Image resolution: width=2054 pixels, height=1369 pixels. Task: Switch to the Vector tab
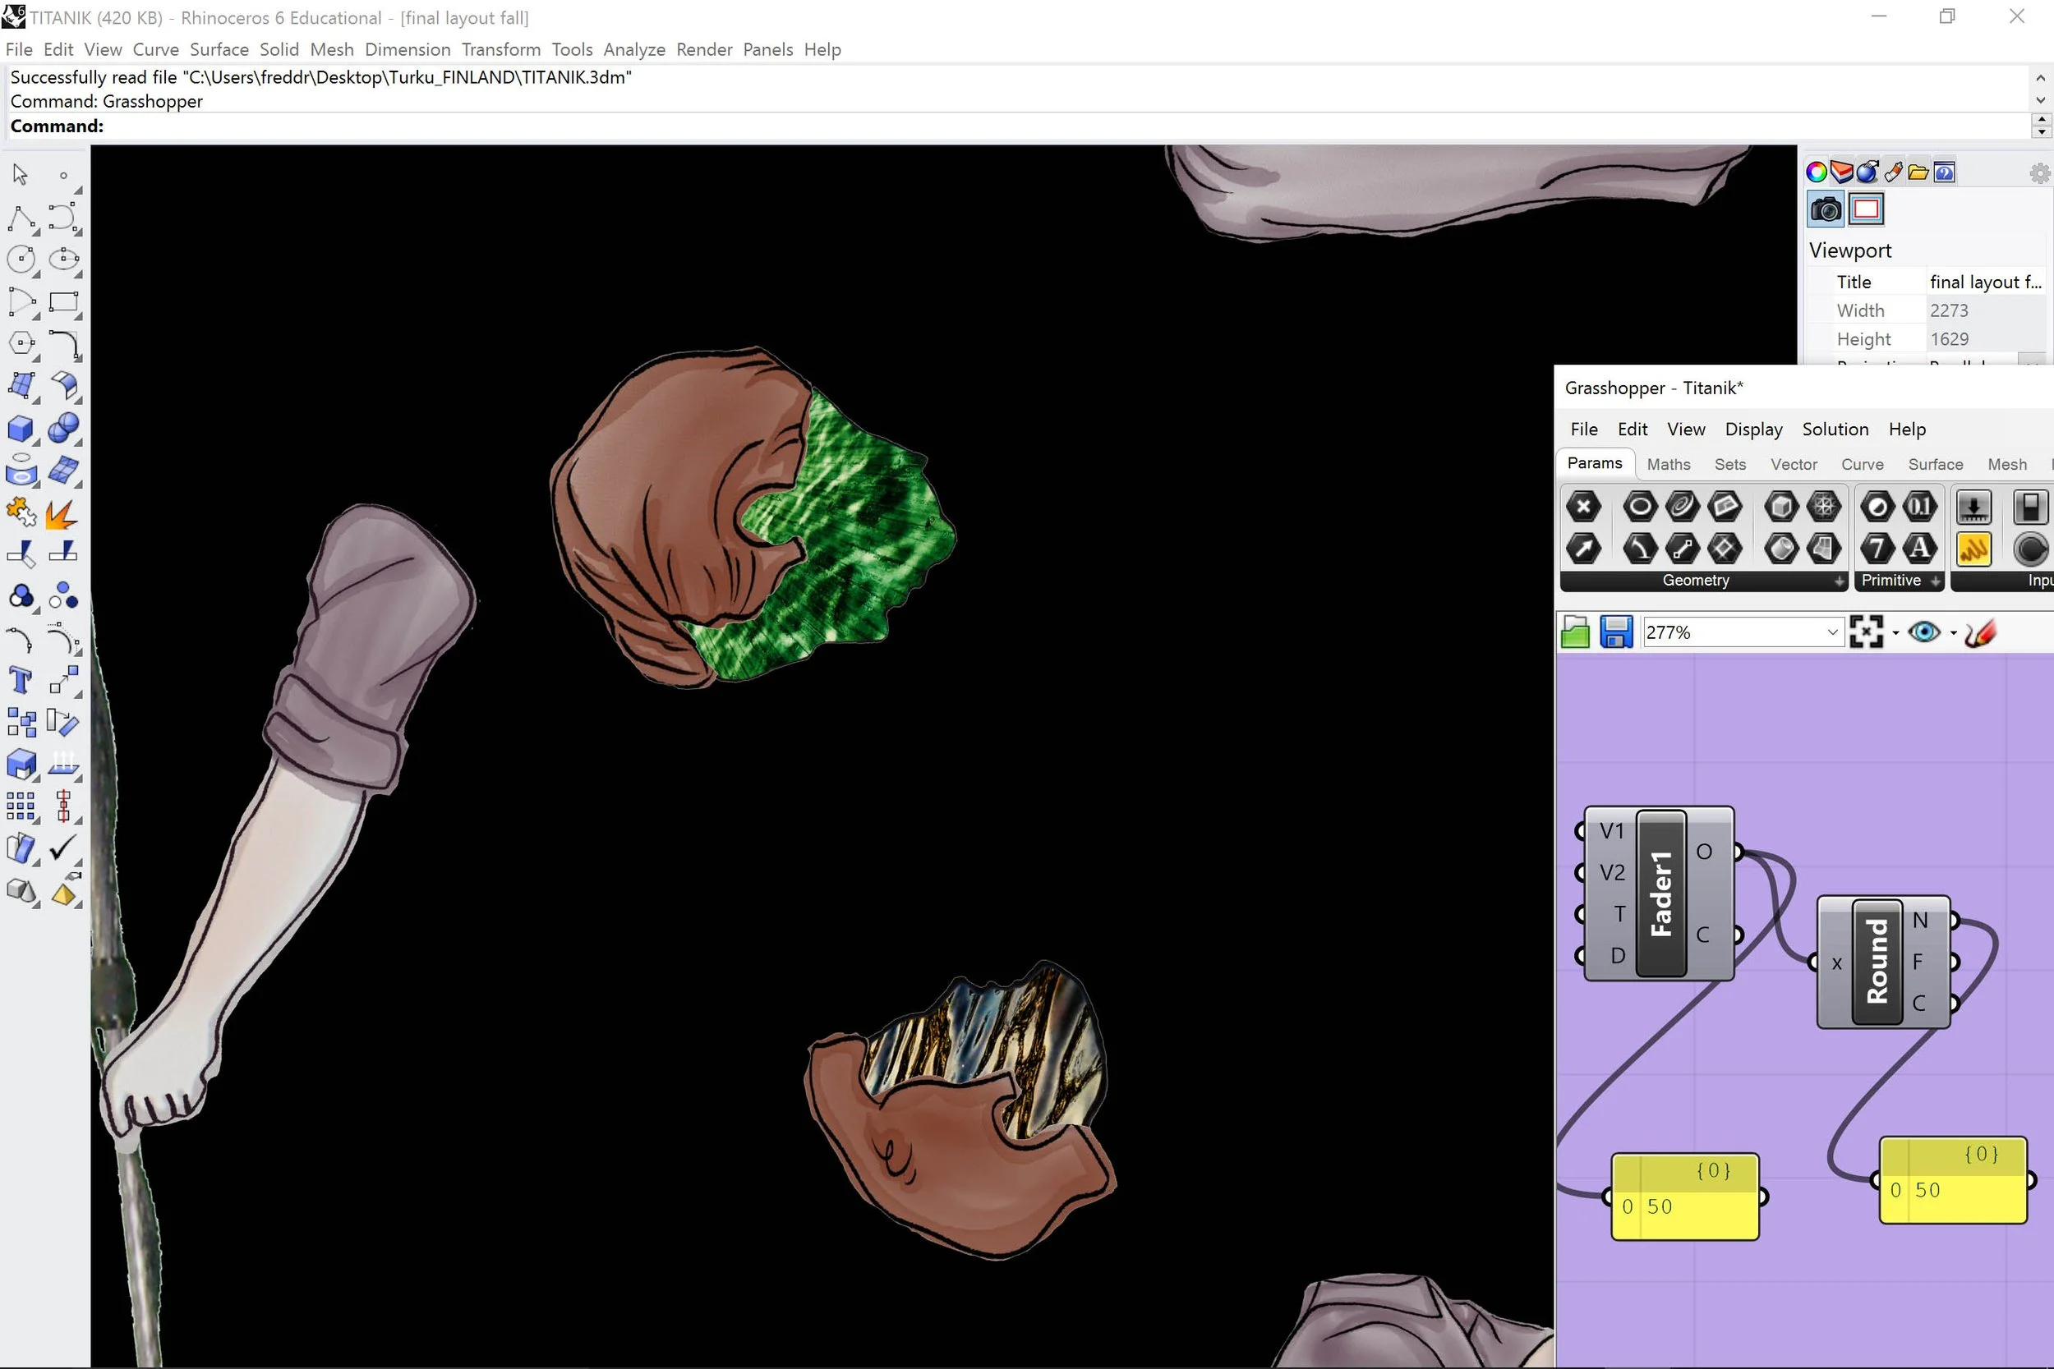point(1793,465)
